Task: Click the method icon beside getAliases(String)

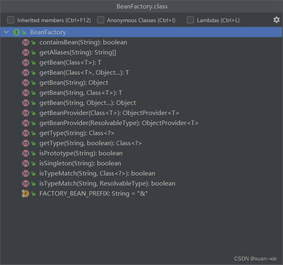Action: [25, 52]
